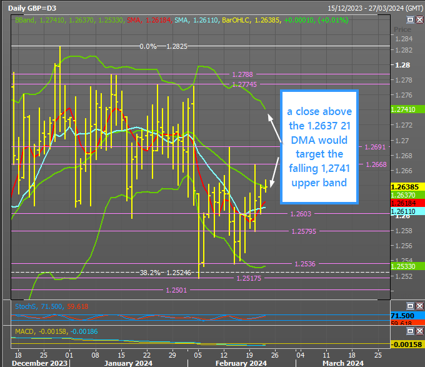Select the December 2023 month label

39,363
